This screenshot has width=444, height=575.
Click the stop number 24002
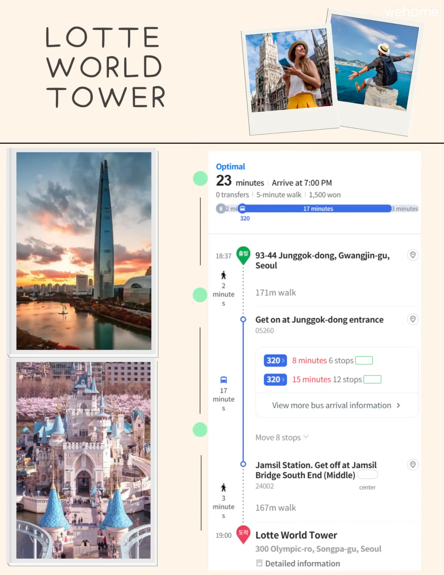(x=264, y=486)
